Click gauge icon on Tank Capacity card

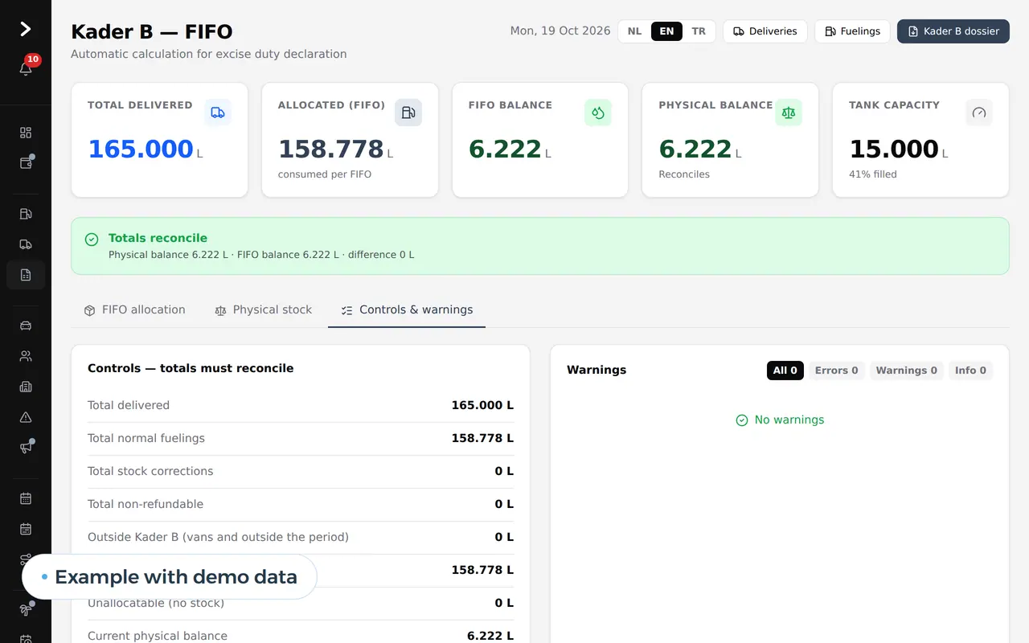pos(979,113)
